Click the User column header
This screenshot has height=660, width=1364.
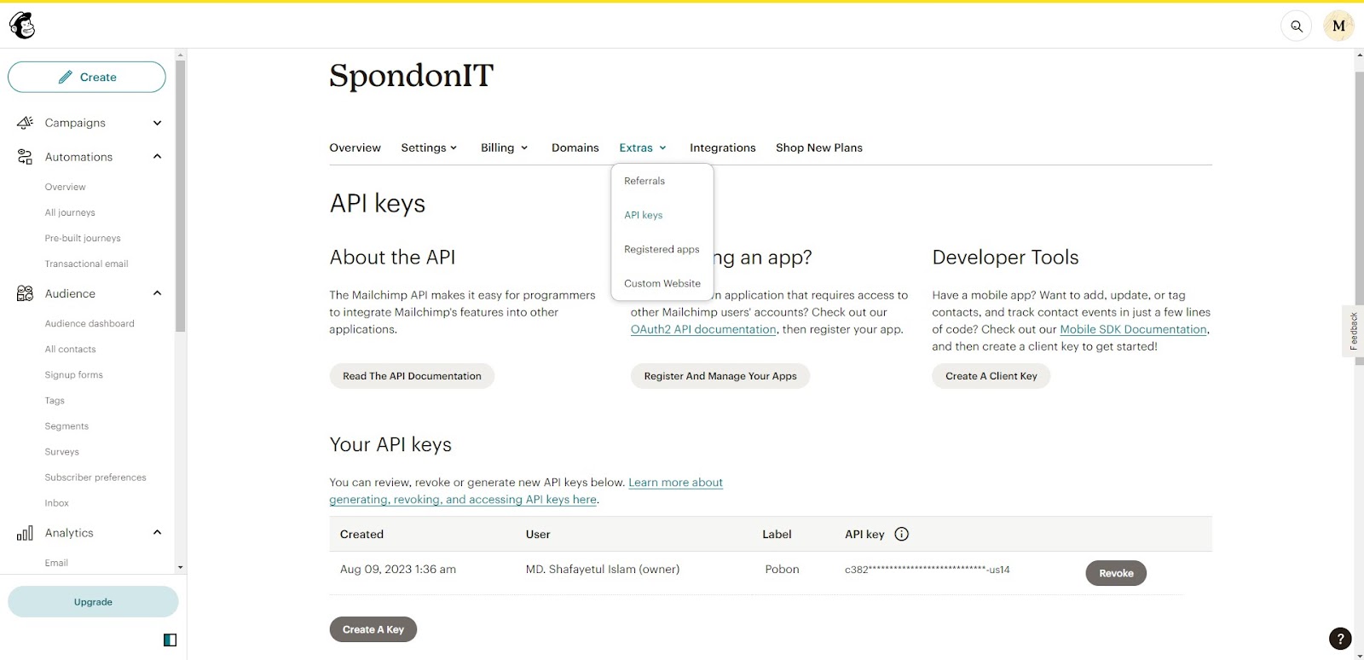538,534
